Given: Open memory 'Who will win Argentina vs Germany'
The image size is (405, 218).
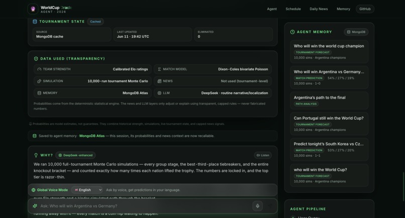Looking at the screenshot, I should [x=329, y=77].
